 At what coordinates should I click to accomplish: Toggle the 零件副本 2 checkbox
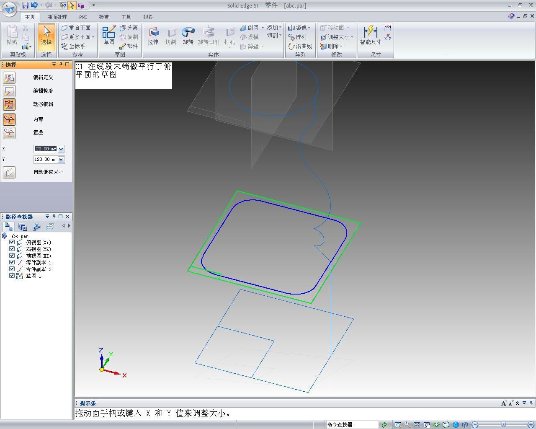coord(12,269)
